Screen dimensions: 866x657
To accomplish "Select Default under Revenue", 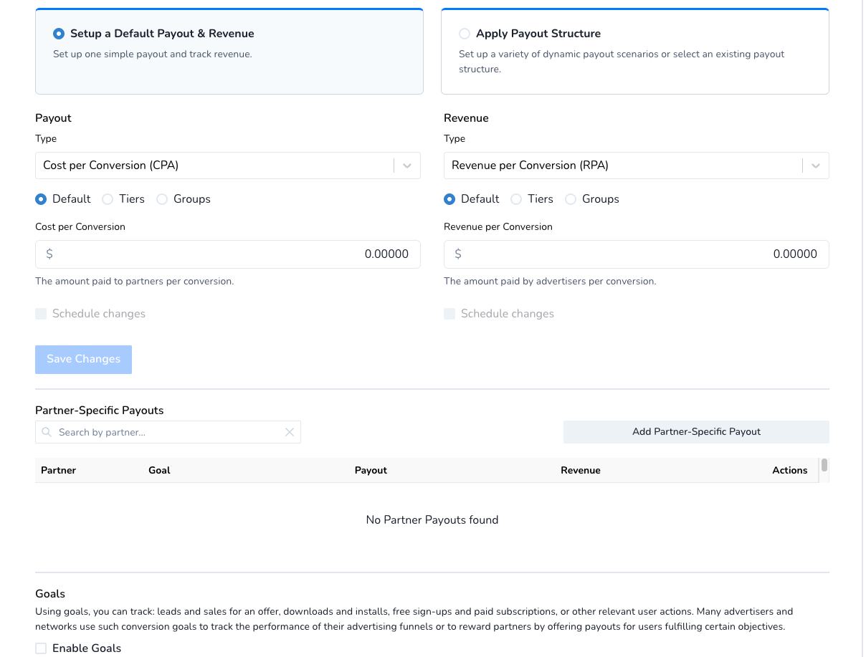I will (449, 199).
